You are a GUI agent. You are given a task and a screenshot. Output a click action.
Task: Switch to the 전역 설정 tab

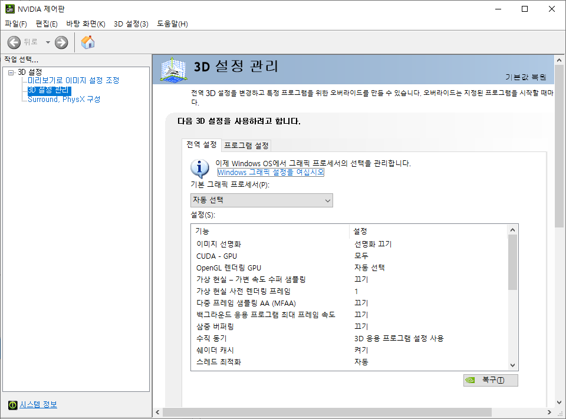pos(202,145)
